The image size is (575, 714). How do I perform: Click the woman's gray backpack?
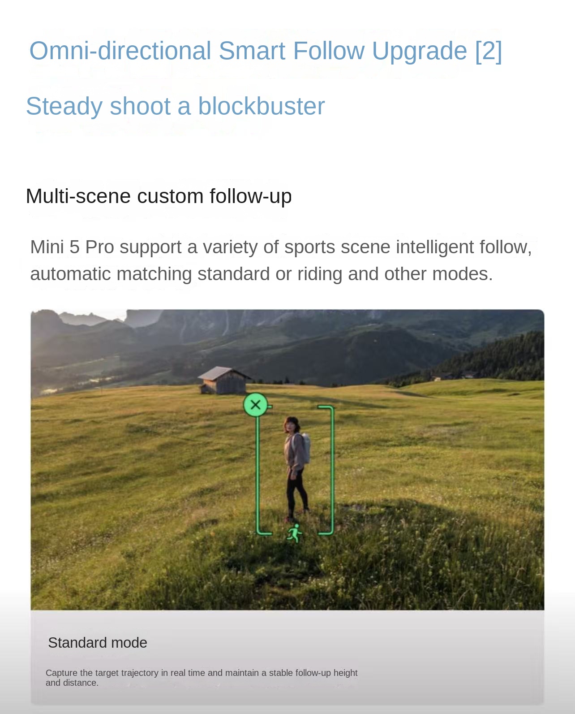(x=303, y=449)
